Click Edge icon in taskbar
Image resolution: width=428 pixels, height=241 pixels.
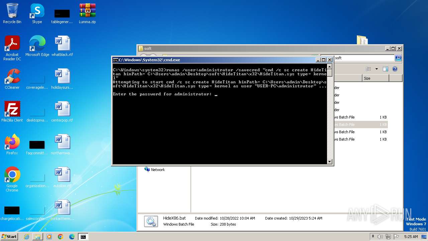pos(72,237)
